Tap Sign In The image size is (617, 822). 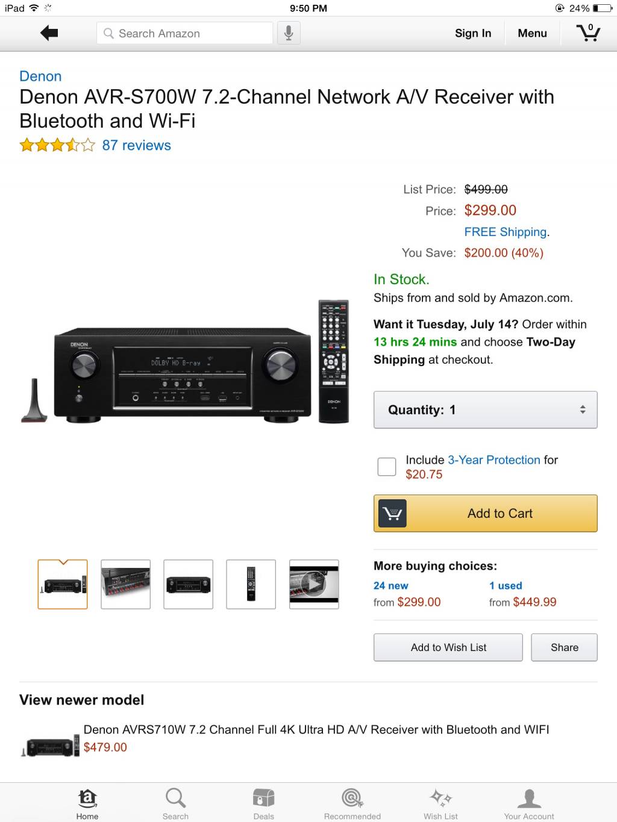[x=473, y=33]
